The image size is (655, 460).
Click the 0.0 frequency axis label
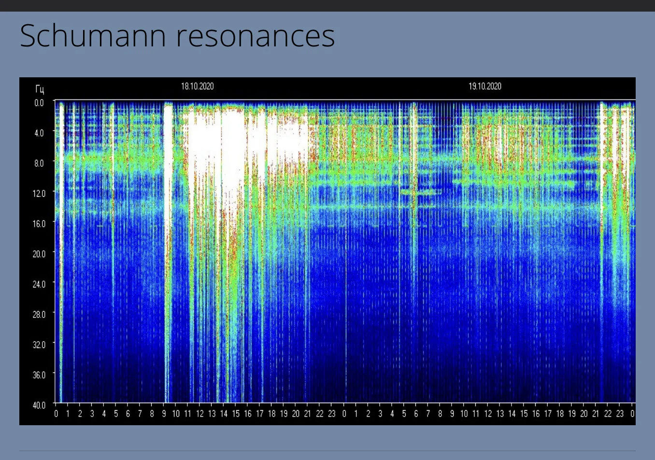pos(39,103)
